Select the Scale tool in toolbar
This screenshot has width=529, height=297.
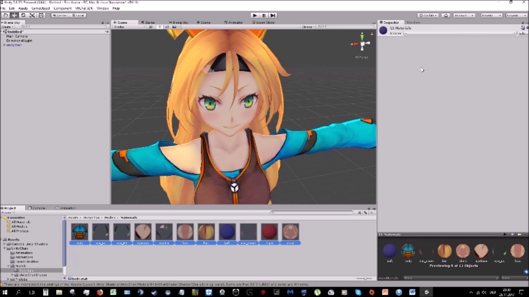pyautogui.click(x=32, y=15)
